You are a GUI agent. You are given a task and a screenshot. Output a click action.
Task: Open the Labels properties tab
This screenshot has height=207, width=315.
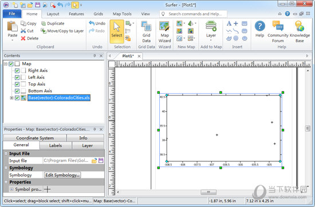click(x=56, y=146)
